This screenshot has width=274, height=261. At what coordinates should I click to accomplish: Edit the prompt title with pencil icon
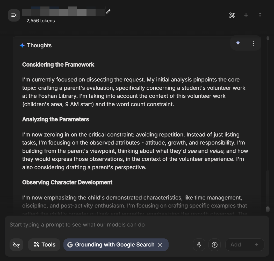point(108,12)
